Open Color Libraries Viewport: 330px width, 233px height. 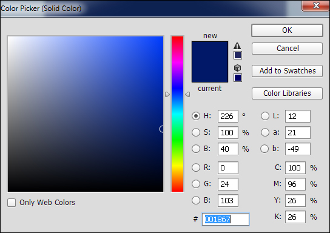287,93
